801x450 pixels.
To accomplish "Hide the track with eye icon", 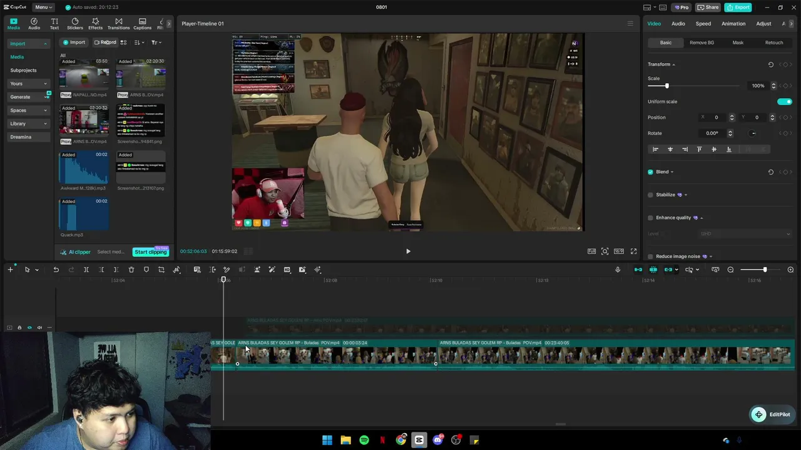I will coord(29,327).
